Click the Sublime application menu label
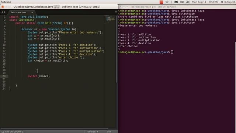The width and height of the screenshot is (236, 133). coord(6,2)
